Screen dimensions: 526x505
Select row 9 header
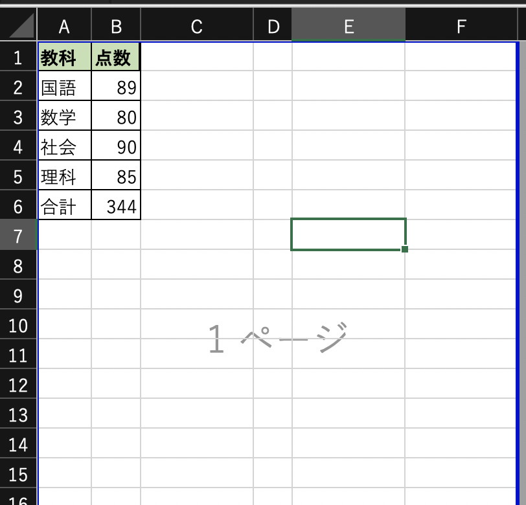click(x=18, y=295)
